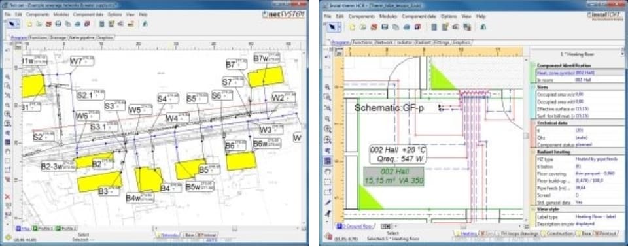Click the person icon in sewerage network toolbar
Viewport: 628px width, 247px height.
tap(145, 24)
